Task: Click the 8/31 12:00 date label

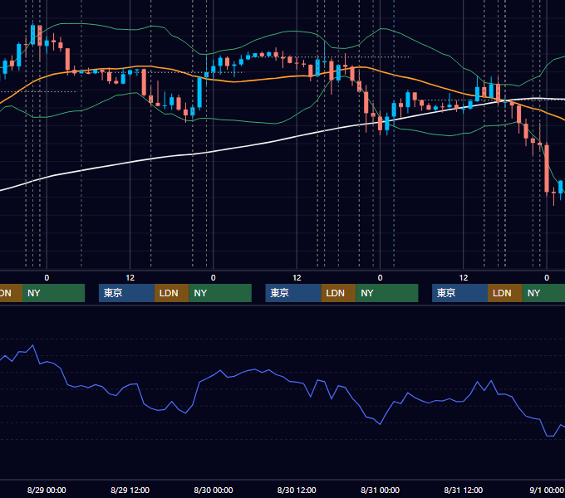Action: point(464,490)
